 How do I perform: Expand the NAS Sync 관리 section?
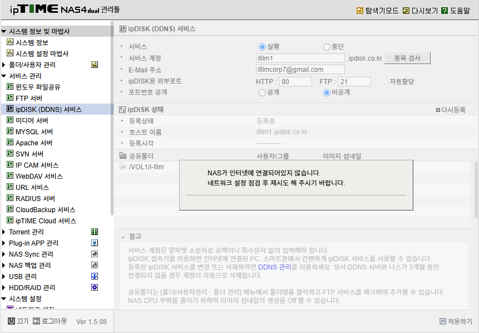4,254
